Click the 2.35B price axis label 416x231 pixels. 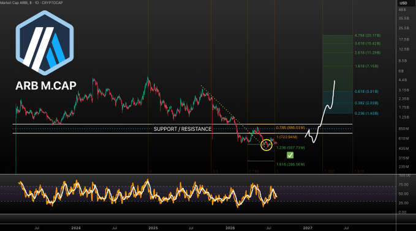404,99
